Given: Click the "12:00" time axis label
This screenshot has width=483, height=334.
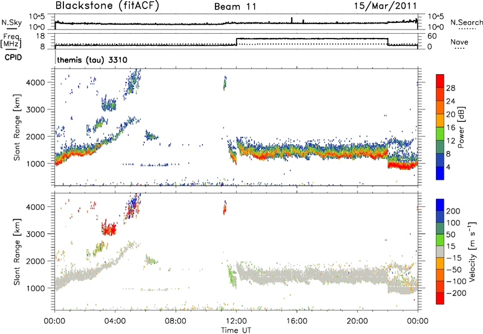Looking at the screenshot, I should click(236, 321).
